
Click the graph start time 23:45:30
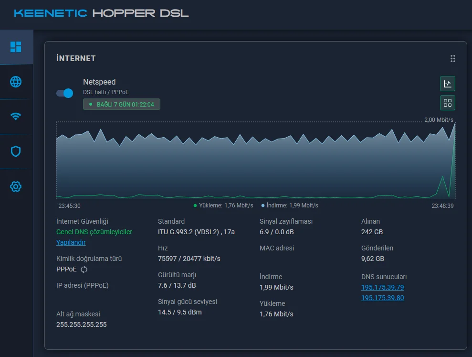tap(69, 206)
